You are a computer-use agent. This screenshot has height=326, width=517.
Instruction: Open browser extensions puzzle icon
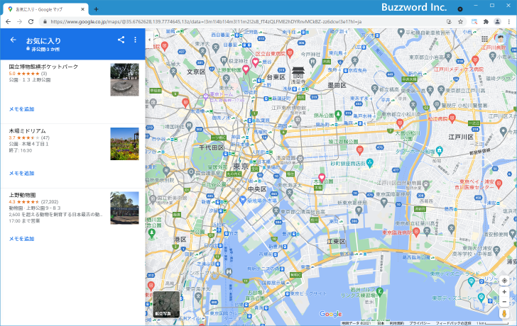pyautogui.click(x=486, y=22)
